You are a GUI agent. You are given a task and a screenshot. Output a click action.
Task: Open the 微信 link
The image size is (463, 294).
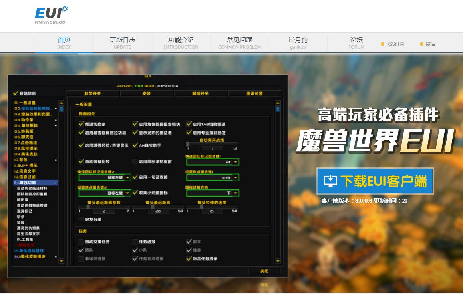(x=428, y=44)
